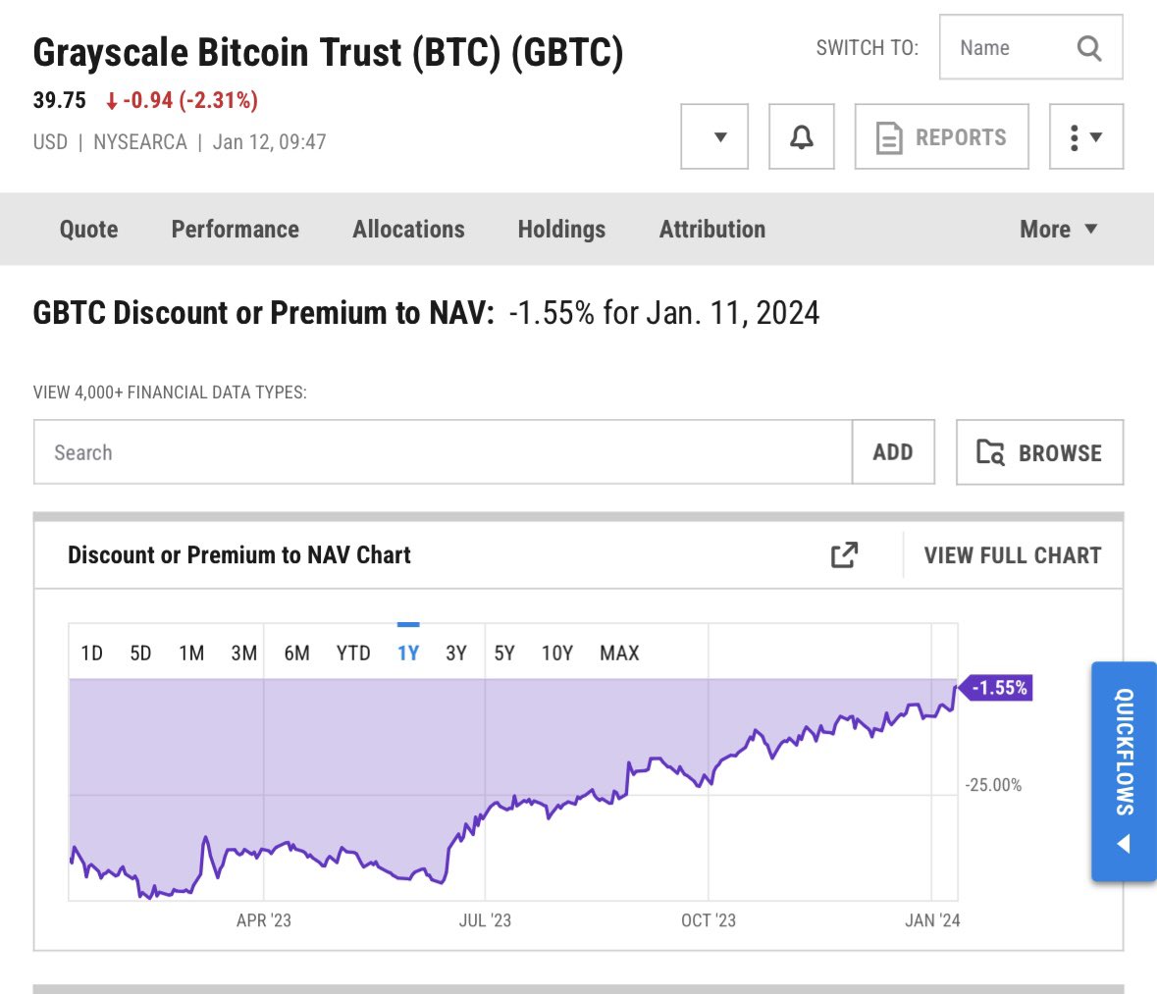This screenshot has height=994, width=1157.
Task: Click the search magnifier icon in Switch To box
Action: pos(1089,48)
